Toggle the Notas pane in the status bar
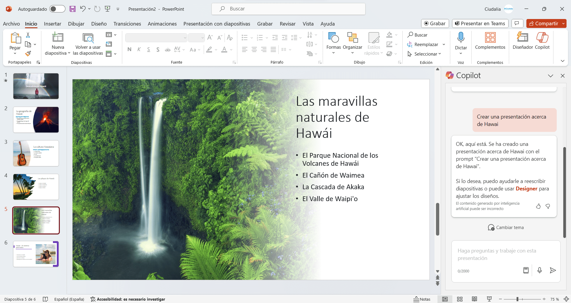Screen dimensions: 571x303 pyautogui.click(x=422, y=299)
